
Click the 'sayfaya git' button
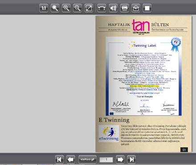(x=87, y=160)
